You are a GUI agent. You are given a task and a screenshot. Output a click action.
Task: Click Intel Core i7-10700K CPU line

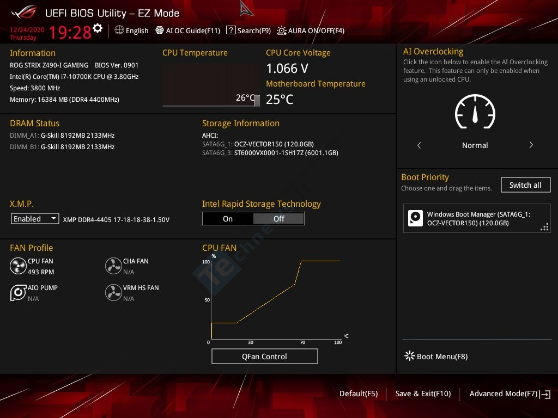coord(74,76)
